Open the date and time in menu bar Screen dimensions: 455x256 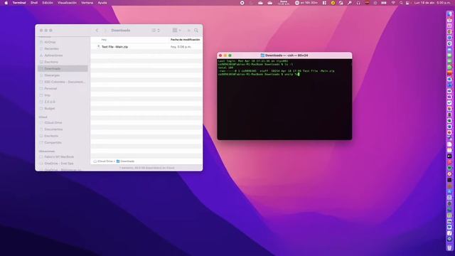432,3
